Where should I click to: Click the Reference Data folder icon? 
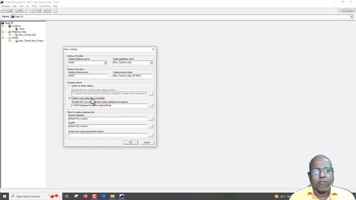10,32
